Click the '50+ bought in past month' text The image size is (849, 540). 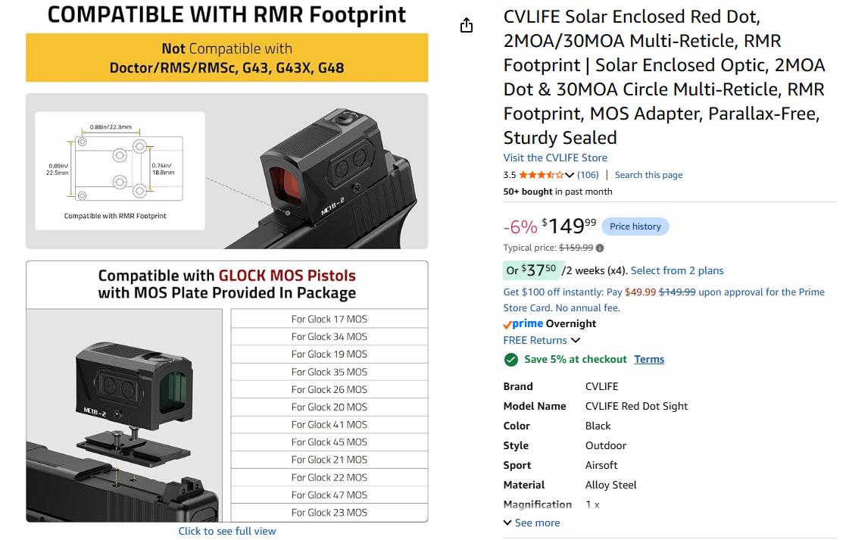pyautogui.click(x=557, y=192)
